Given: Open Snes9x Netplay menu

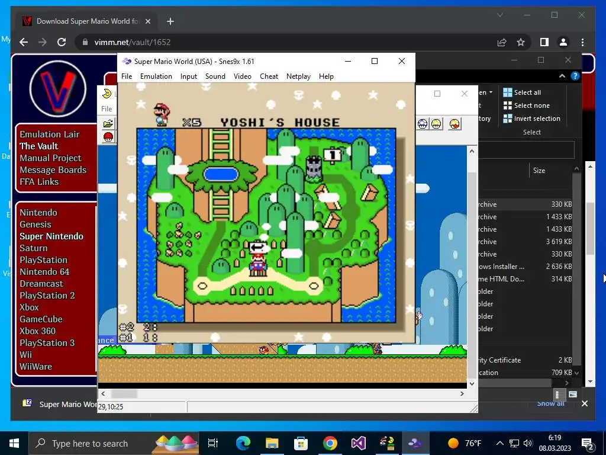Looking at the screenshot, I should (298, 76).
